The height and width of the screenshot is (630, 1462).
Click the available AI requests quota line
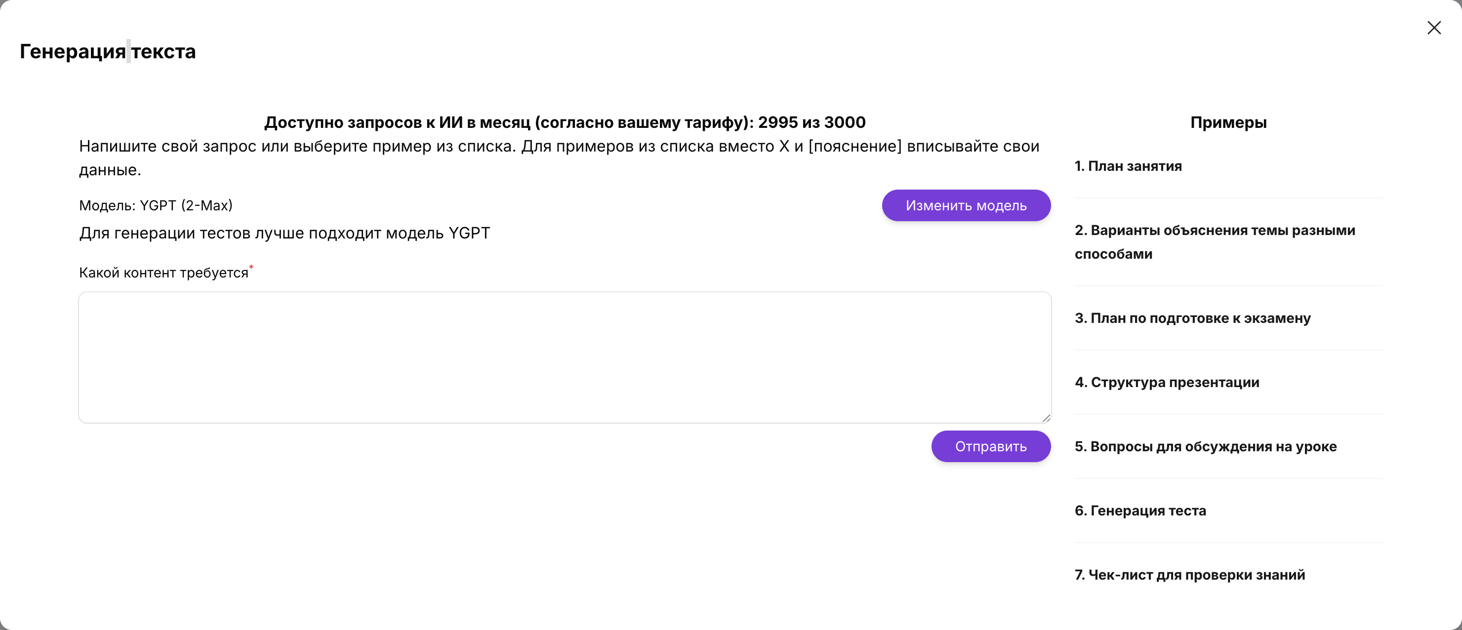point(565,122)
